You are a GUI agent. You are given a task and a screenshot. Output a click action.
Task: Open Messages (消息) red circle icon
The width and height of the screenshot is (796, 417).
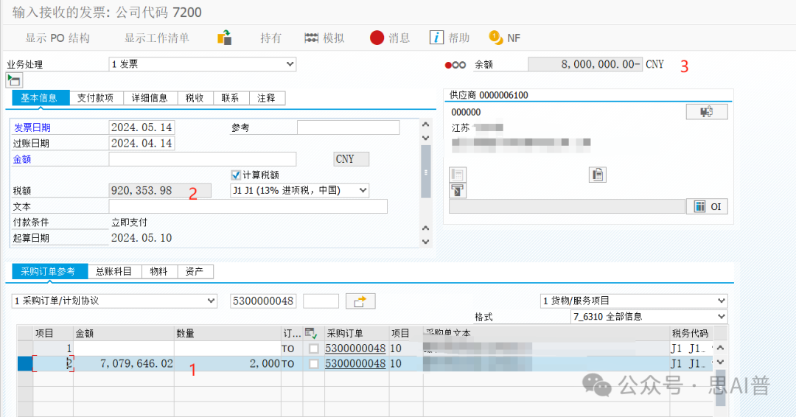tap(377, 38)
